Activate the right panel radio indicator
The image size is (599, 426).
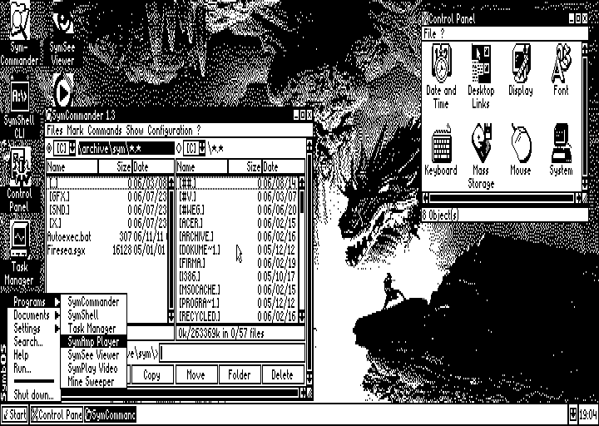(180, 148)
